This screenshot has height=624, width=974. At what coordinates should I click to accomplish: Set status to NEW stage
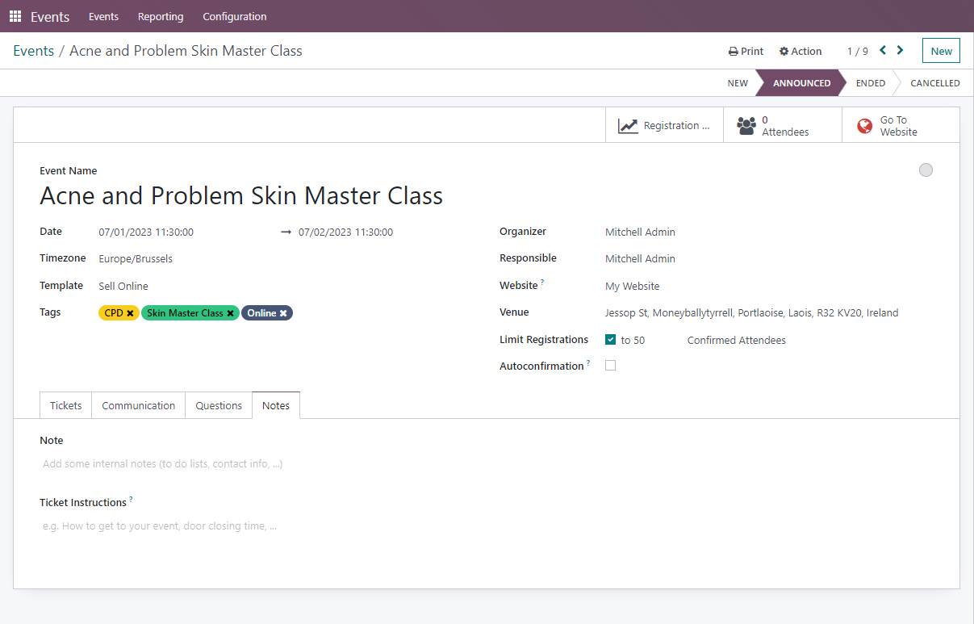(x=738, y=83)
